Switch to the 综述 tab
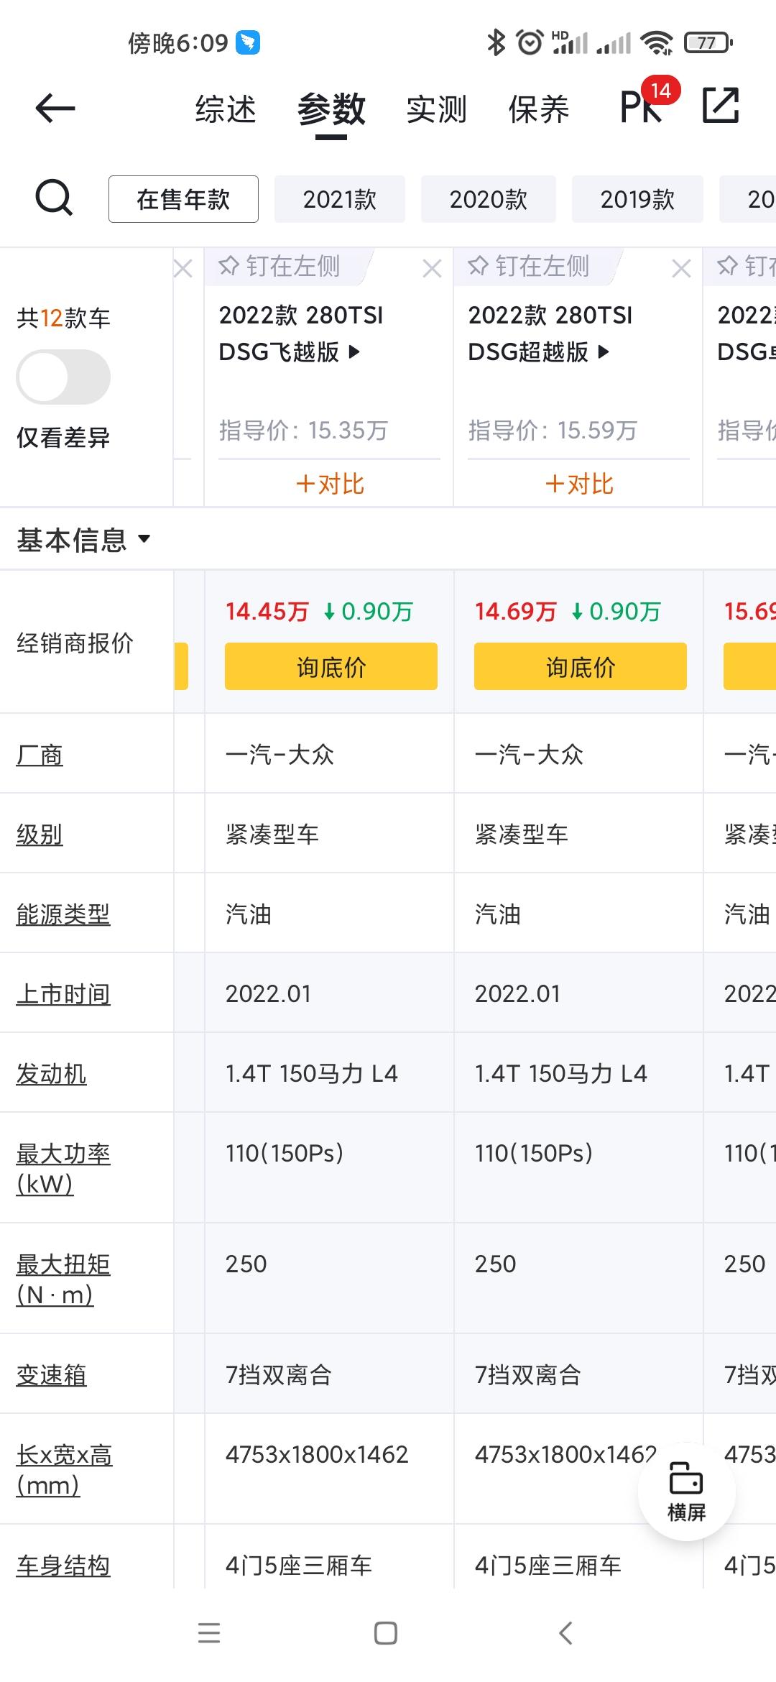This screenshot has height=1682, width=776. click(x=226, y=110)
